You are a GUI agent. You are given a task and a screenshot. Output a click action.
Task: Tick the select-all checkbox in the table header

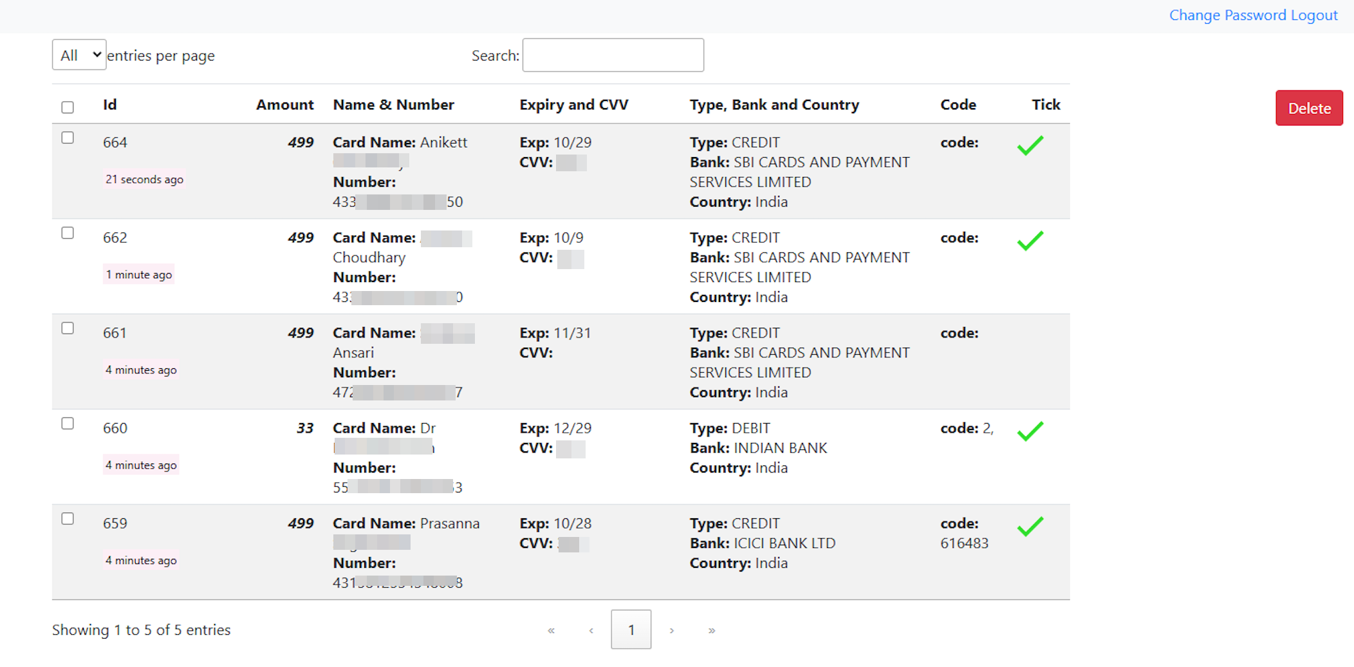pyautogui.click(x=68, y=107)
